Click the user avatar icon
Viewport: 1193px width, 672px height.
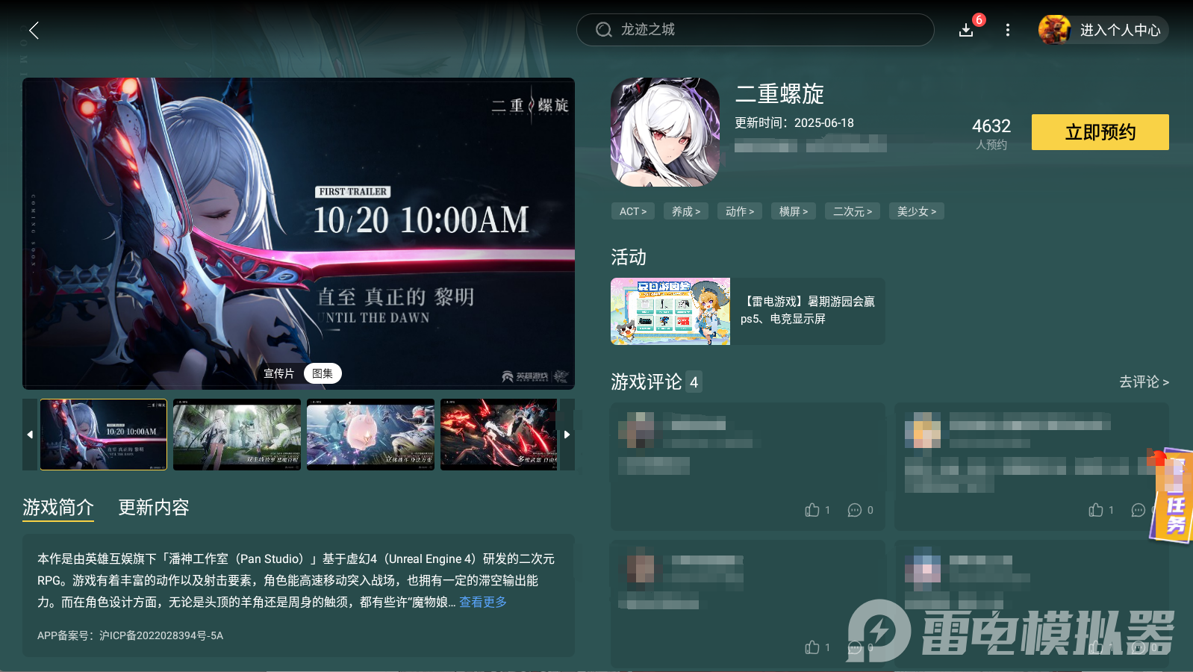(1054, 30)
